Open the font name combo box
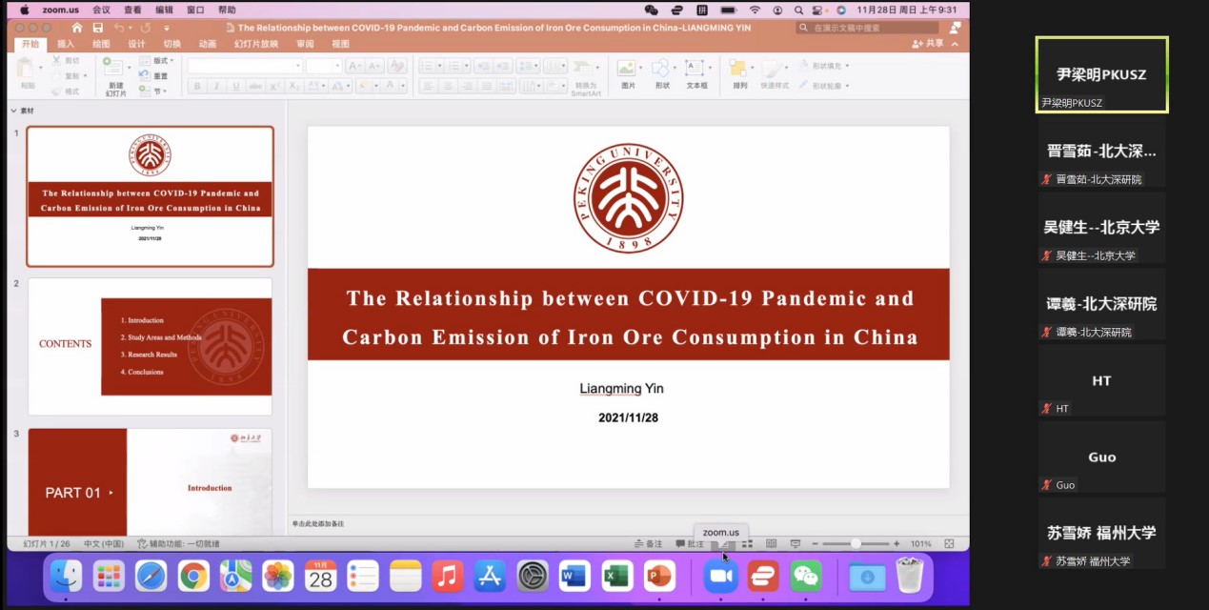Image resolution: width=1209 pixels, height=610 pixels. point(245,66)
